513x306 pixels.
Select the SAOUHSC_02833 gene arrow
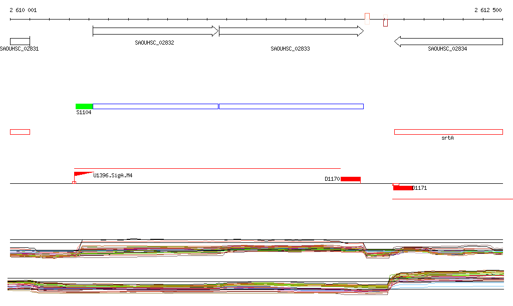click(x=291, y=31)
